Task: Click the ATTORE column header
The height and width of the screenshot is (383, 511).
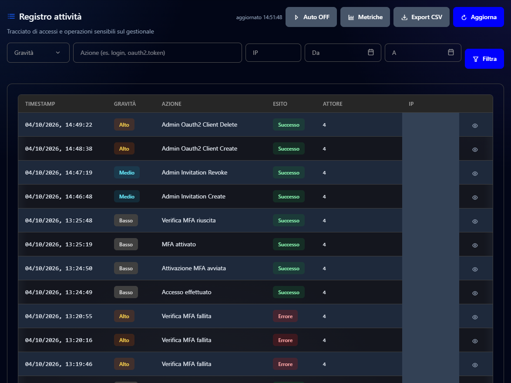Action: [333, 104]
